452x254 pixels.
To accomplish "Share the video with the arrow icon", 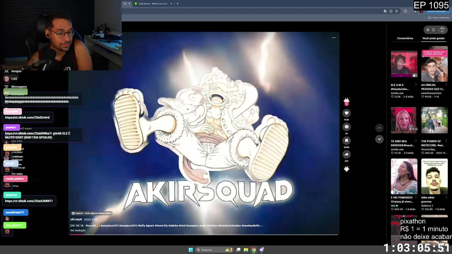I will click(346, 154).
